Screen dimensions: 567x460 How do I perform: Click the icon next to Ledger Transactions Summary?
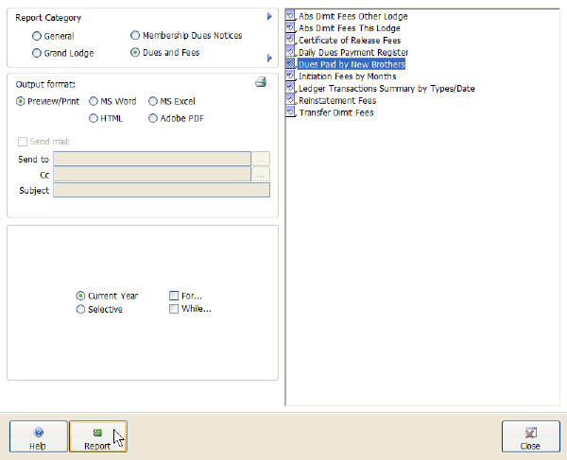[x=291, y=88]
